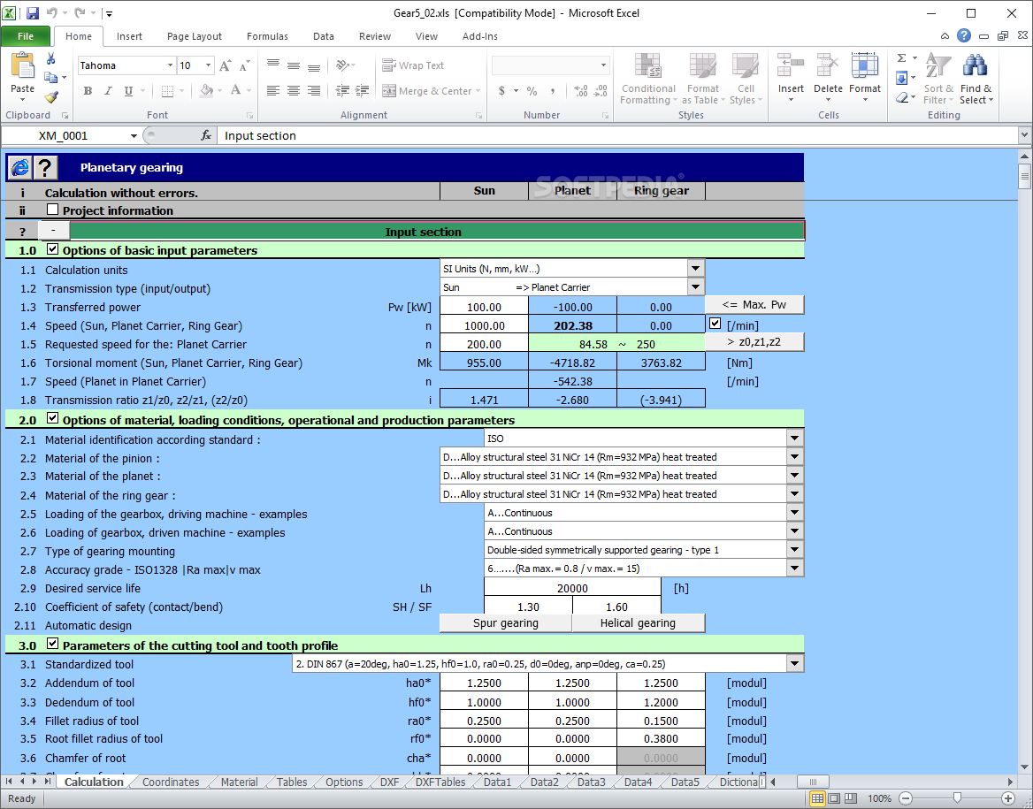Open the Review ribbon tab

pyautogui.click(x=375, y=36)
